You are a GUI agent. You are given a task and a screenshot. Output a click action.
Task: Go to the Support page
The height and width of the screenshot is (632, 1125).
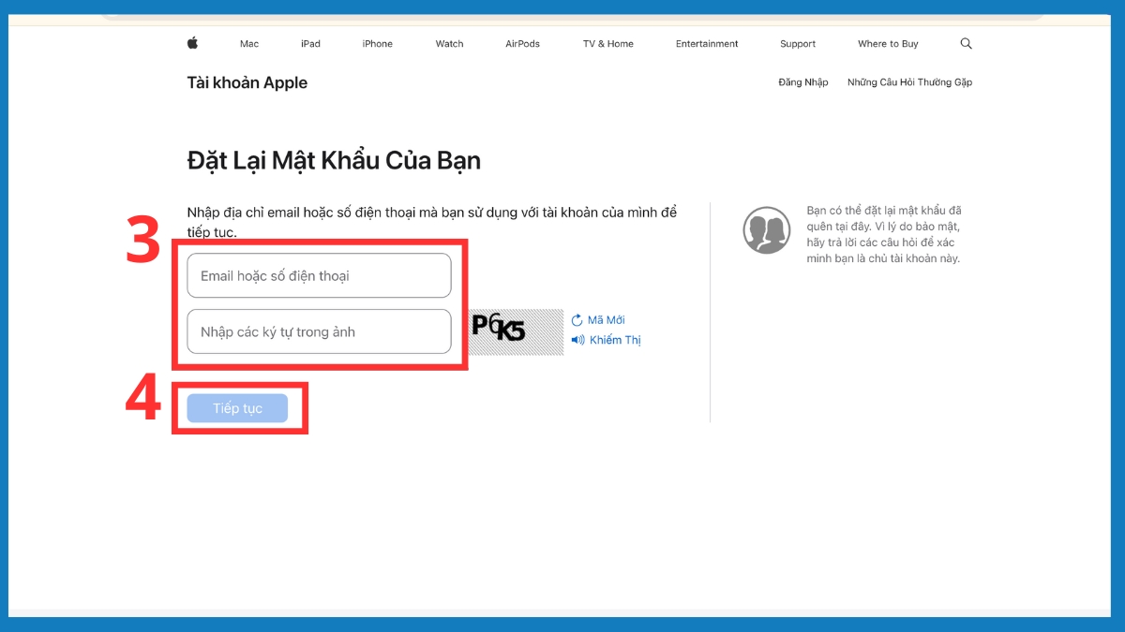point(797,43)
